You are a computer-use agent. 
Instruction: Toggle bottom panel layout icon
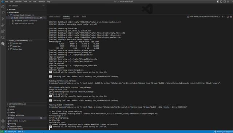221,1
